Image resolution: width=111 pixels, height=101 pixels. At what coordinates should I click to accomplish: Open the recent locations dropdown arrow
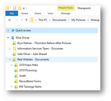pos(22,20)
